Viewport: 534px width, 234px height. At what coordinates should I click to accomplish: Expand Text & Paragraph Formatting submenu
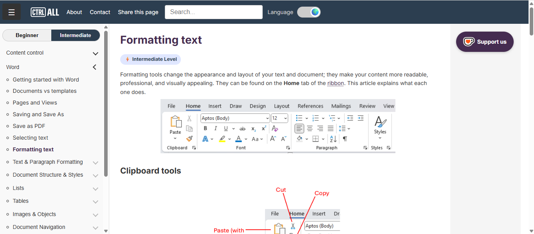[95, 163]
